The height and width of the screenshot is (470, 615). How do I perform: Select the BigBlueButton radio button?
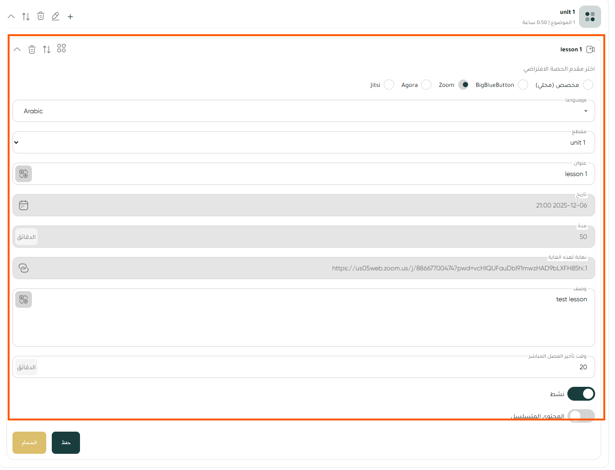(x=523, y=85)
